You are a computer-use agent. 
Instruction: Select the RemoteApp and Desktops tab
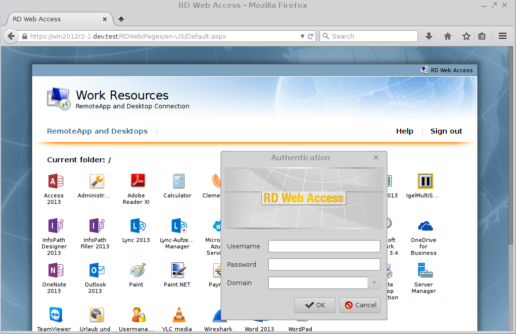click(97, 131)
